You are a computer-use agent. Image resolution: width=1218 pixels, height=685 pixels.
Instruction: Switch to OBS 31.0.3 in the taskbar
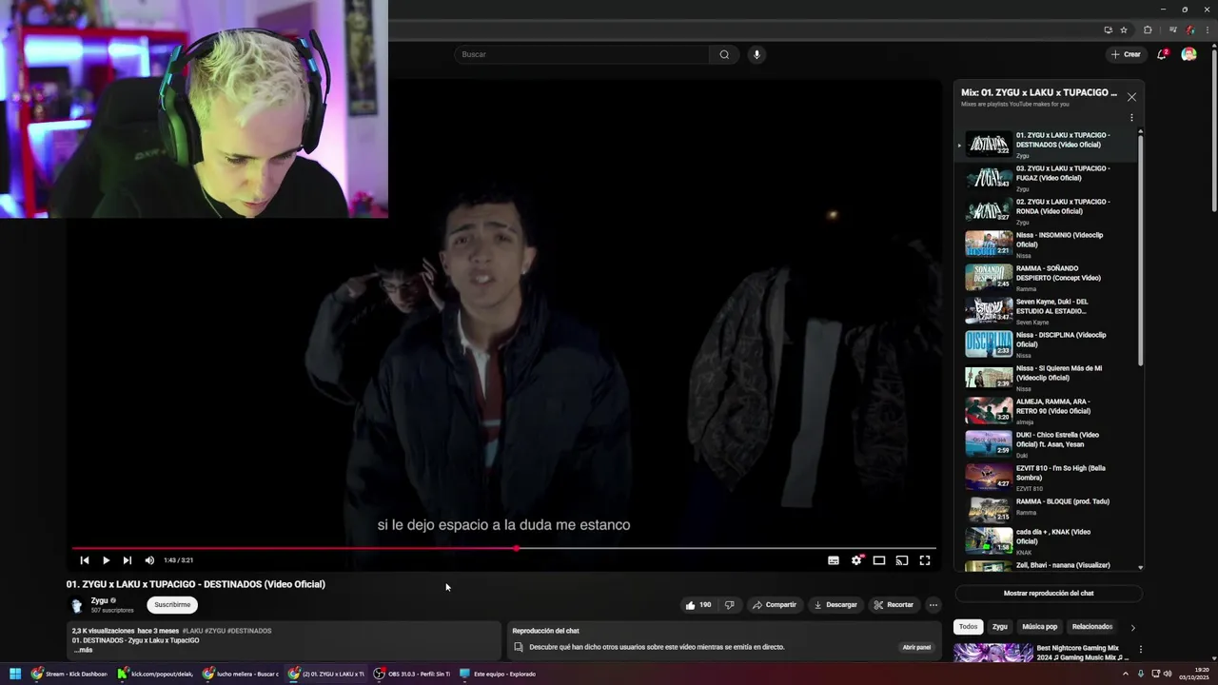412,674
